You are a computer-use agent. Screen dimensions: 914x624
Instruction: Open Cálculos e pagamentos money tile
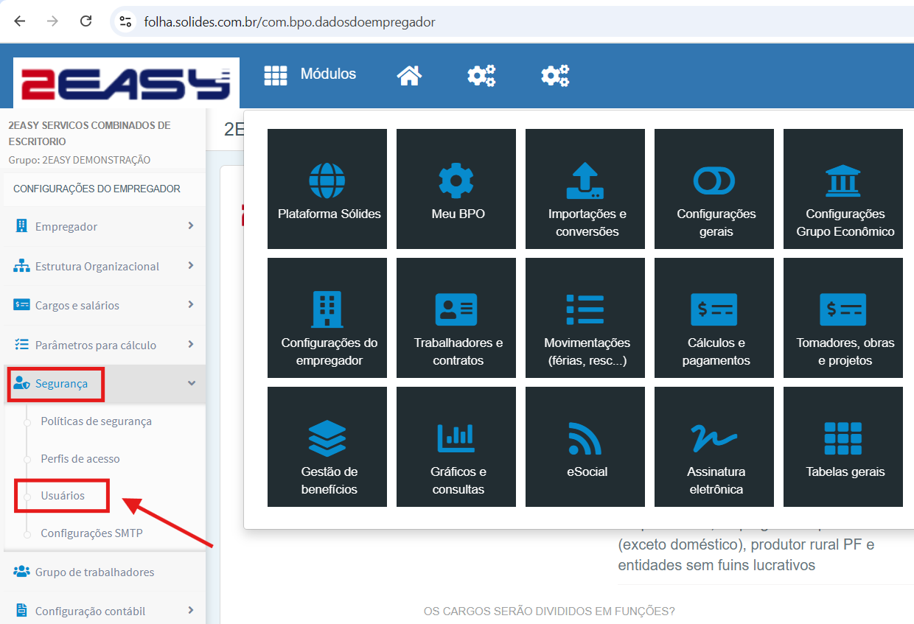pos(714,318)
